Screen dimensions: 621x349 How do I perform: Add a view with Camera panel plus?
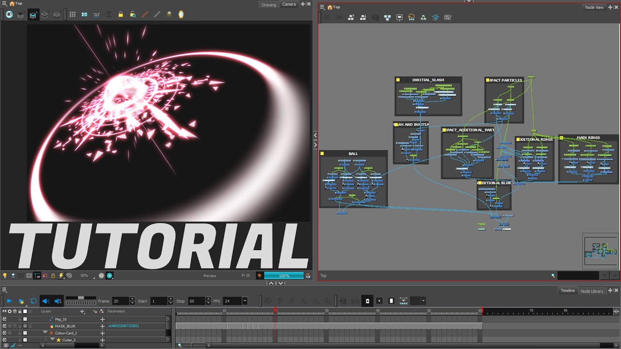(x=303, y=4)
